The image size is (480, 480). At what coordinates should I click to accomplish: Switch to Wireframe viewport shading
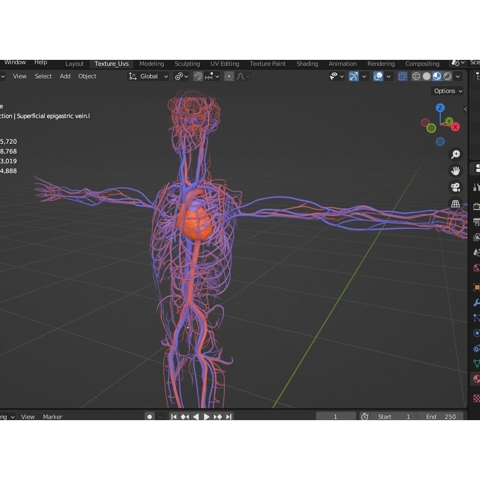tap(416, 76)
